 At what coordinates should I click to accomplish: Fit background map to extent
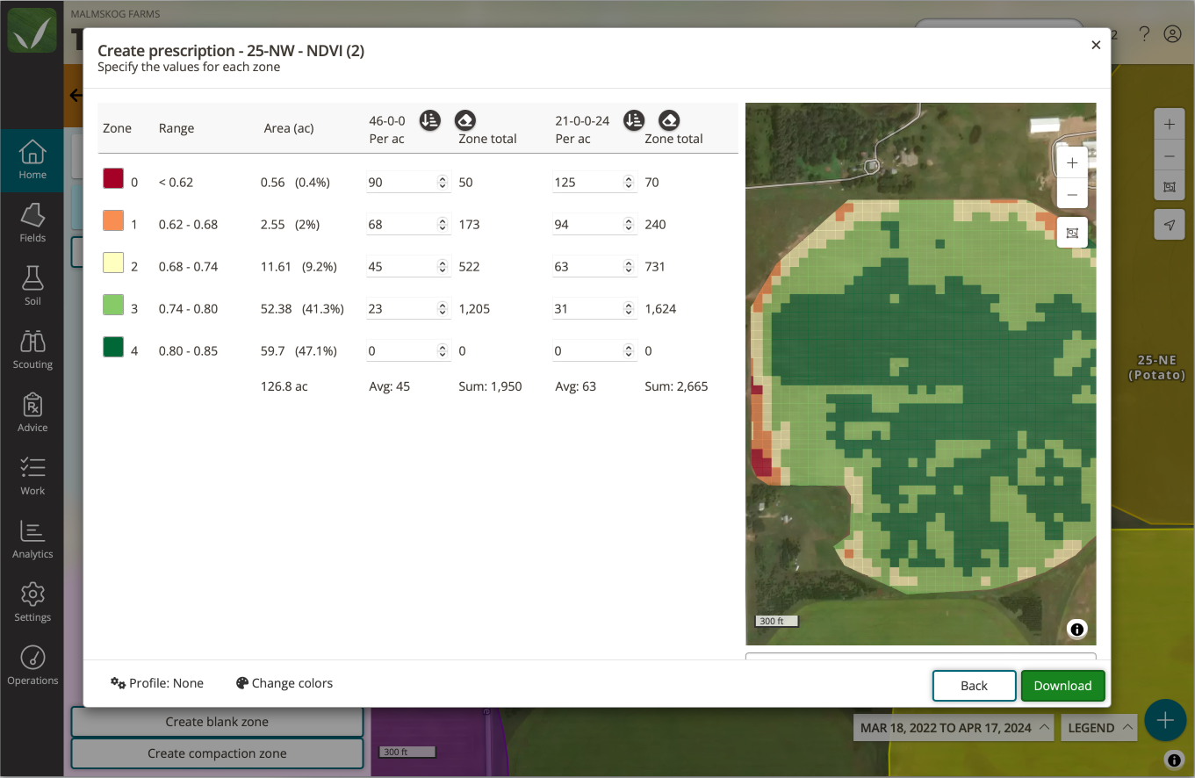click(1169, 187)
